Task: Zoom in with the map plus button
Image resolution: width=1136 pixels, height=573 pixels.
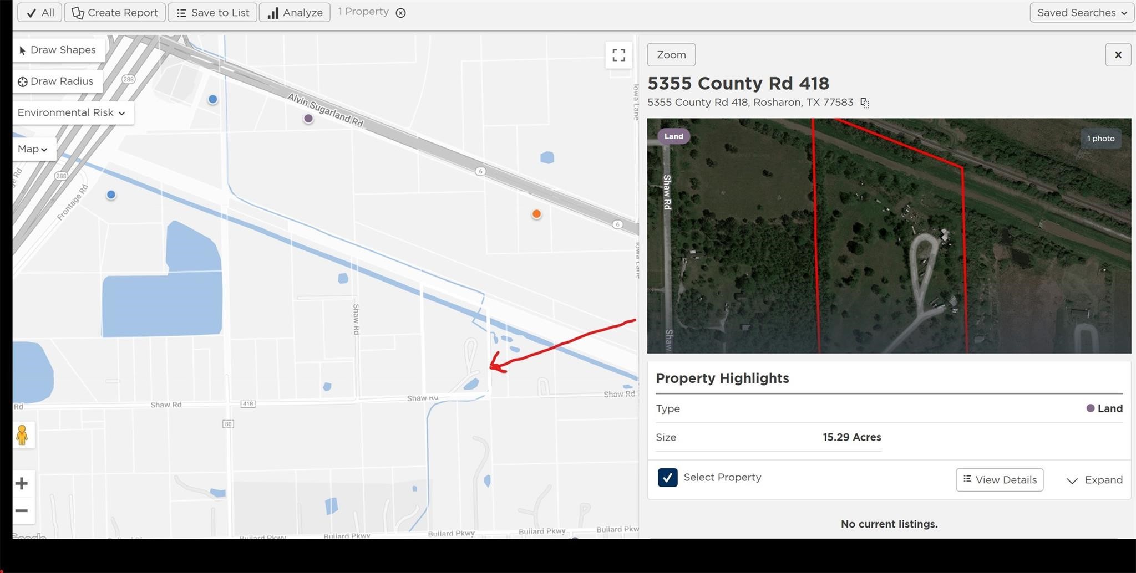Action: (x=22, y=483)
